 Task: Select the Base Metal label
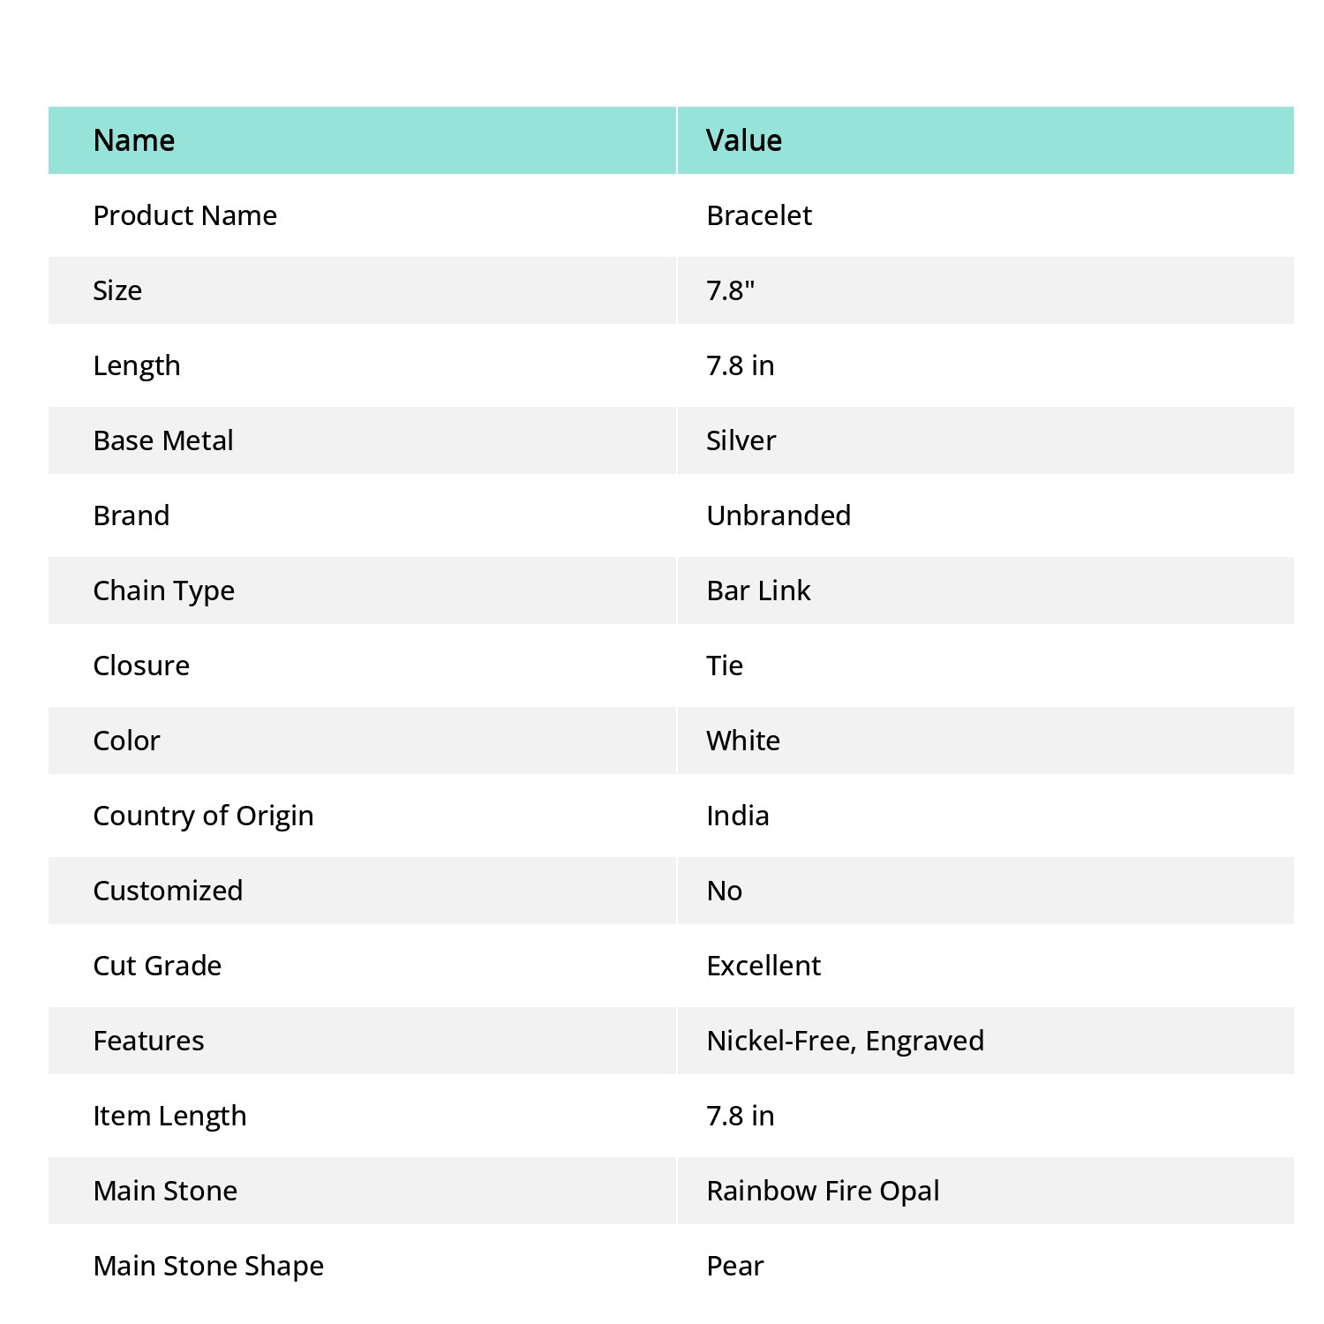163,440
